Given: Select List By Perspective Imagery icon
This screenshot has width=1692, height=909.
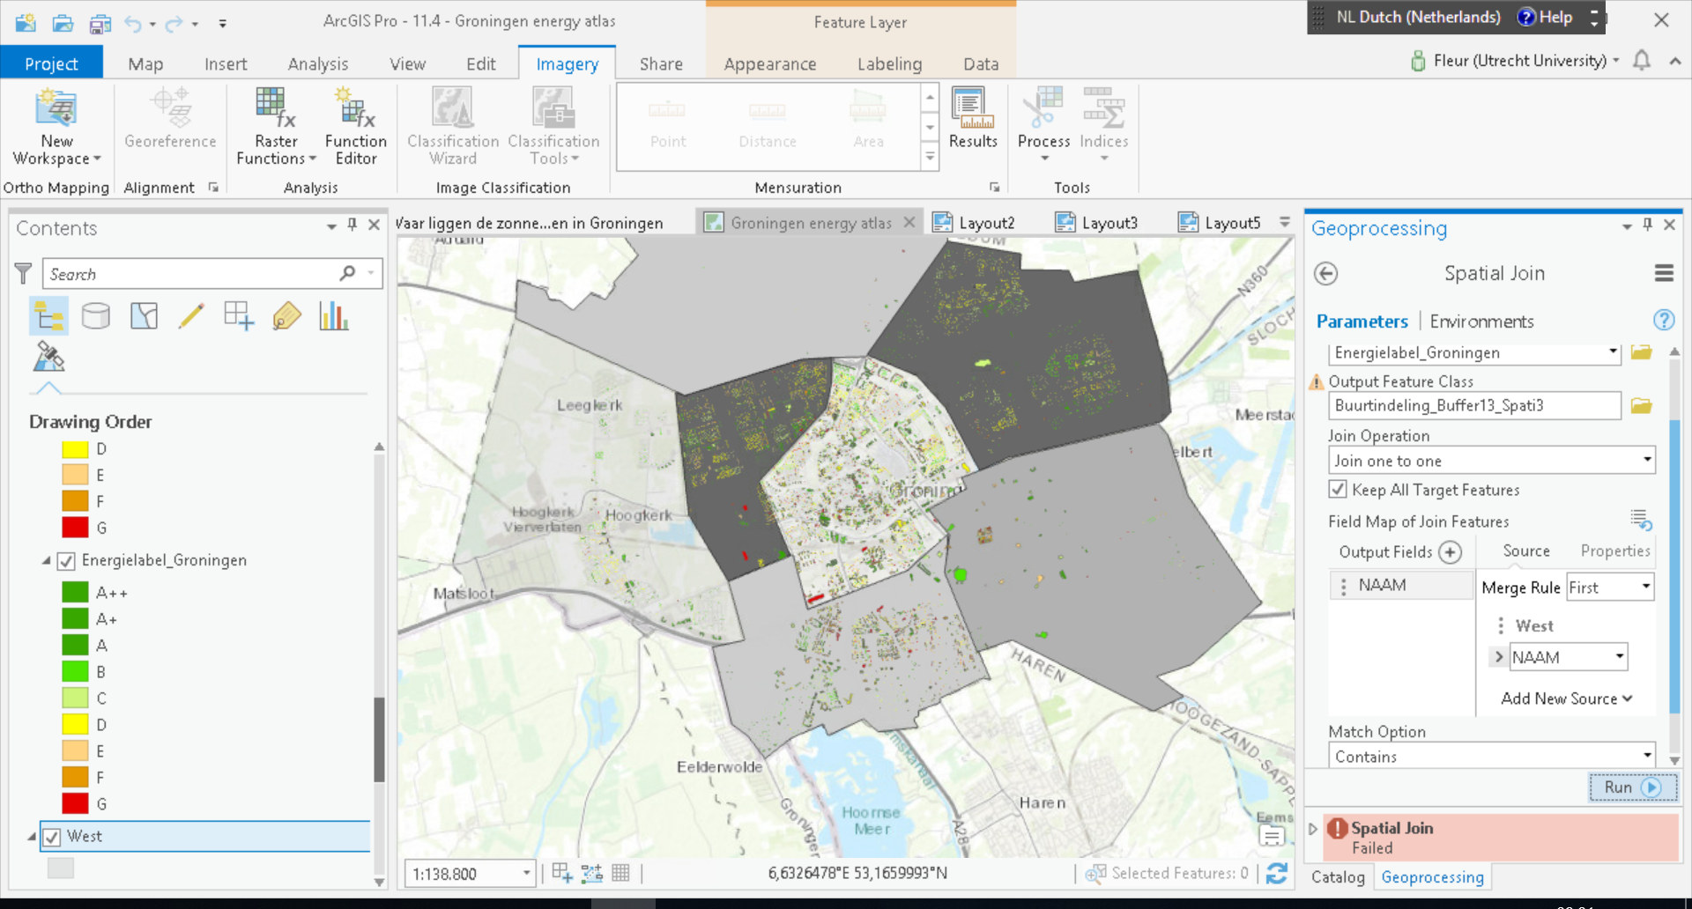Looking at the screenshot, I should pos(48,357).
